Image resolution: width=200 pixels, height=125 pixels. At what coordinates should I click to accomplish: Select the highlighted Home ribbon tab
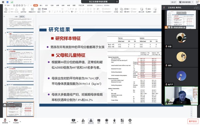click(x=36, y=5)
